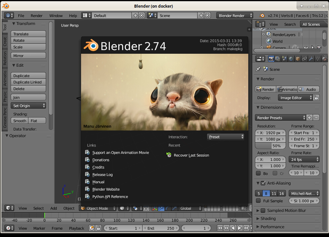
Task: Switch to the Relations sidebar tab
Action: pos(5,58)
